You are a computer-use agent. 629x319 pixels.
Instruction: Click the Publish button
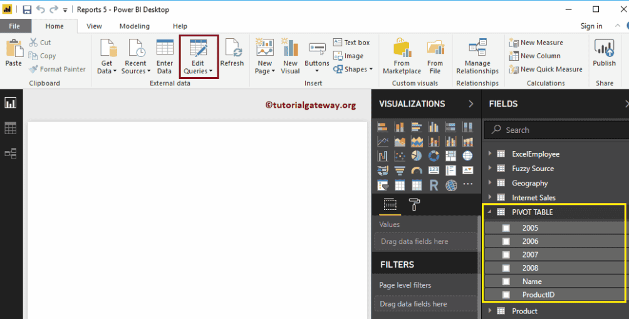604,53
